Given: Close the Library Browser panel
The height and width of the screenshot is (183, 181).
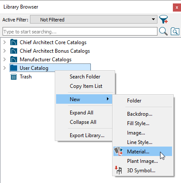Looking at the screenshot, I should click(x=177, y=7).
